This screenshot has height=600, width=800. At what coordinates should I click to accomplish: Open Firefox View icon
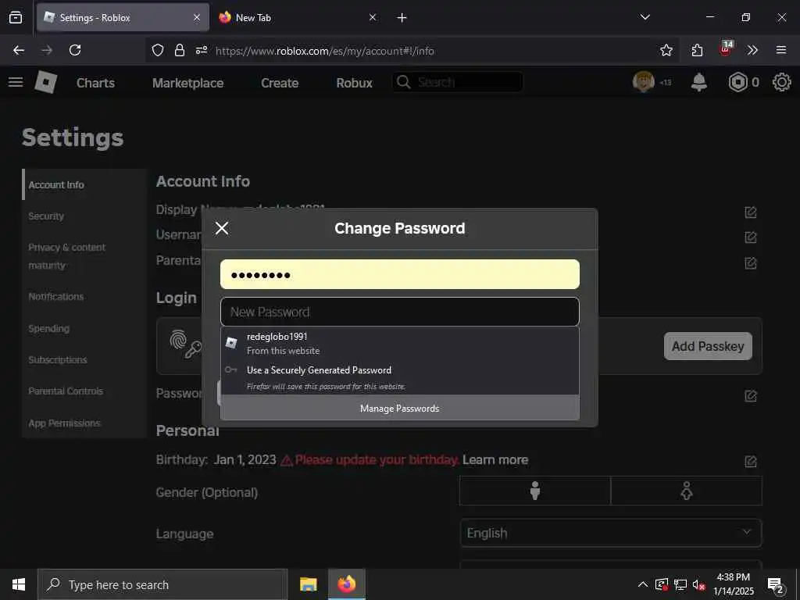pos(16,17)
